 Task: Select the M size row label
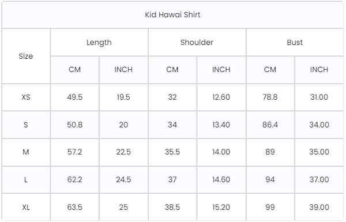coord(26,152)
